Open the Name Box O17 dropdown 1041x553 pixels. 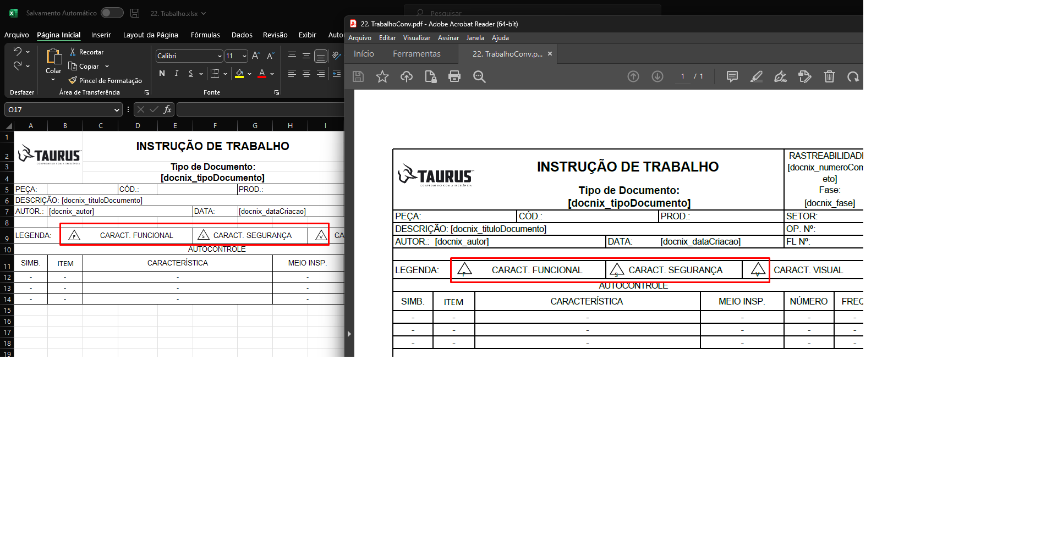(x=117, y=110)
